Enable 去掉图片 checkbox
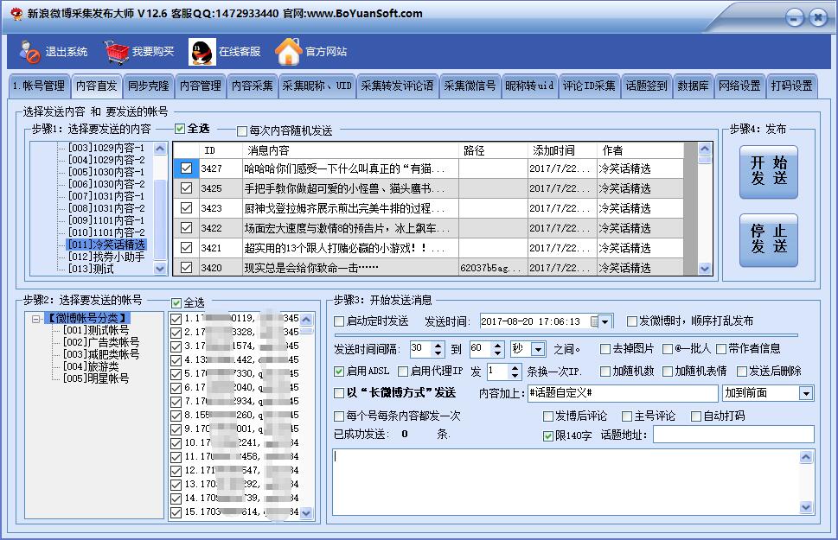Screen dimensions: 838x540 pyautogui.click(x=605, y=349)
